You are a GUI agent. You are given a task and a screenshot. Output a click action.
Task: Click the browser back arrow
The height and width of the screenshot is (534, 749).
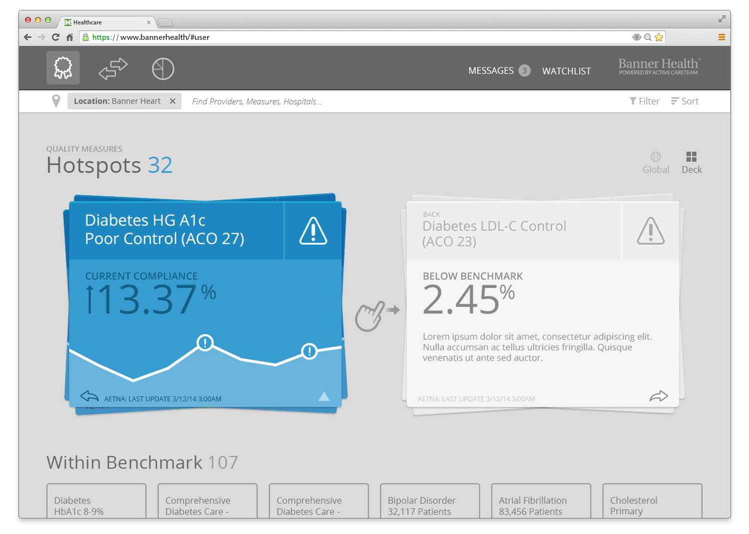(x=27, y=37)
